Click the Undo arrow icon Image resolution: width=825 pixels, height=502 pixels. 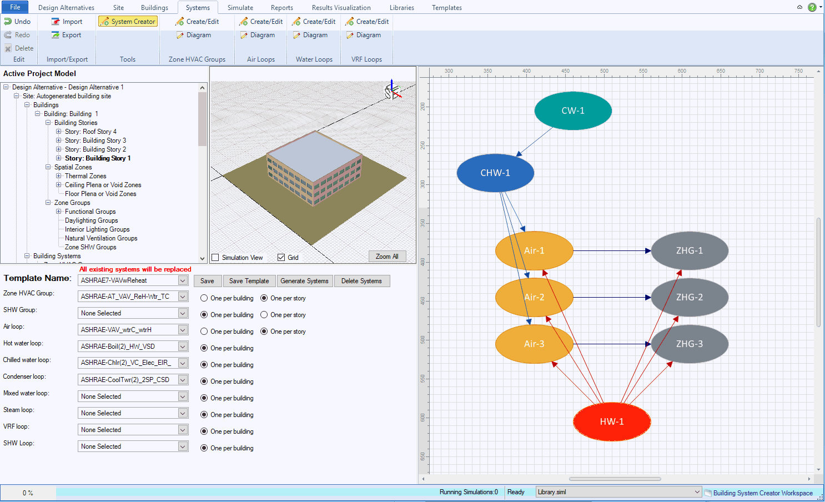[8, 22]
